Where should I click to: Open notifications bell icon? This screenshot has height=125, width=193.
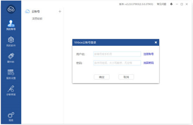[x=171, y=4]
